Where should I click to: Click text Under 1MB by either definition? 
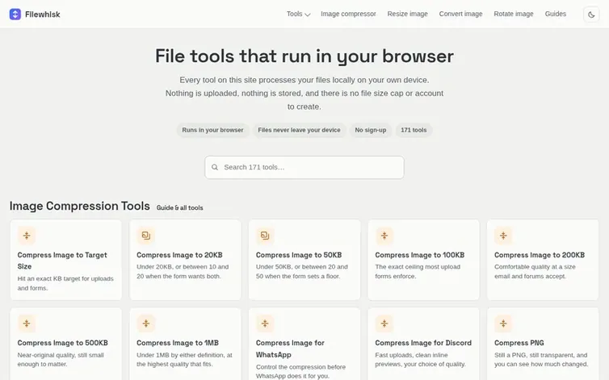[184, 360]
